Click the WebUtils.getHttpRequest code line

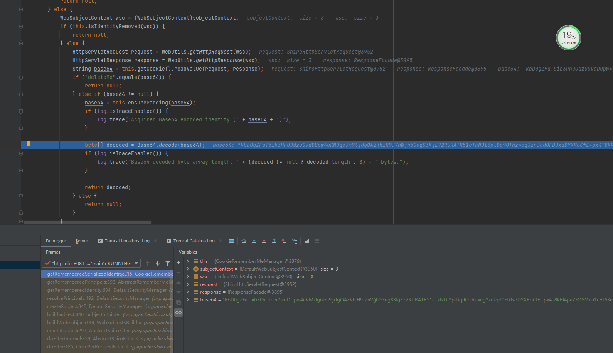coord(162,52)
